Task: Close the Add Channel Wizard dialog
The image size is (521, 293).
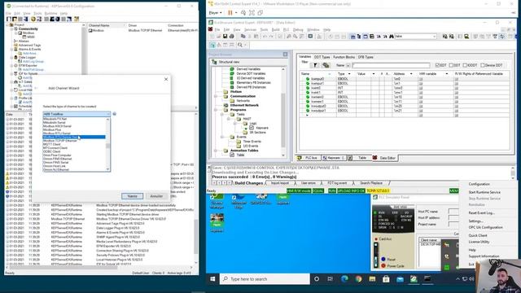Action: point(166,79)
